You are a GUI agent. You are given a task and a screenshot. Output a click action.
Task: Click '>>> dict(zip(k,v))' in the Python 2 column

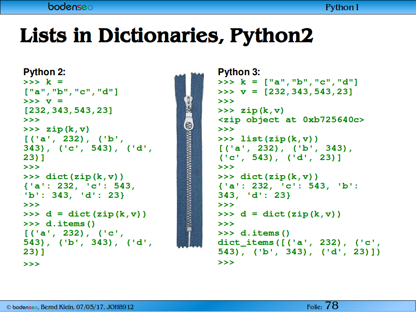pos(74,177)
